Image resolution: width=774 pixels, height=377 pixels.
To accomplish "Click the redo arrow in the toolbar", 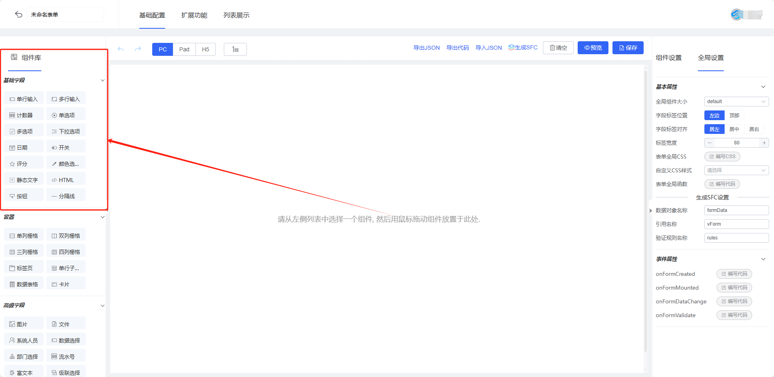I will click(138, 49).
